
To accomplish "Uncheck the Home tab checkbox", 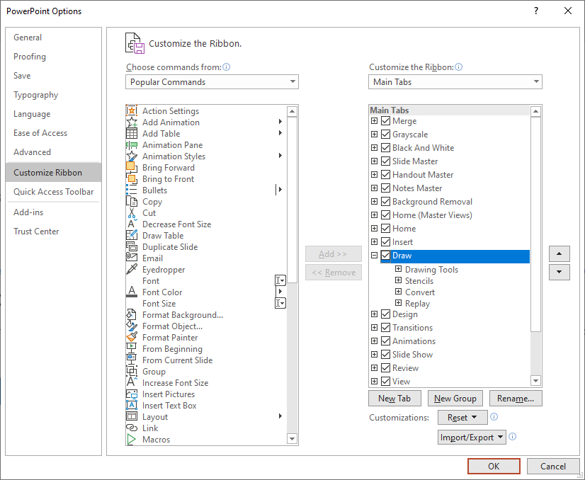I will tap(386, 228).
